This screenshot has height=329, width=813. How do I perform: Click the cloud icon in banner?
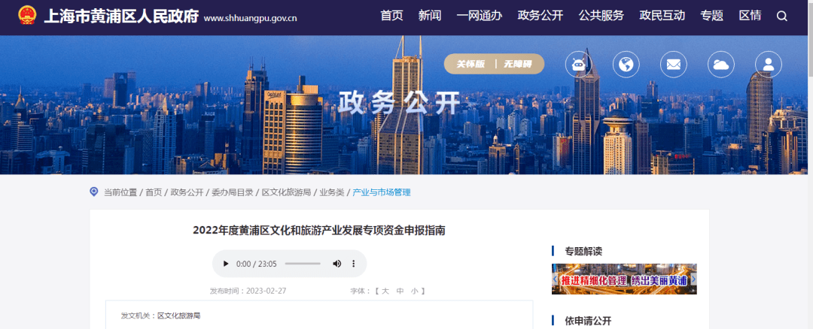720,65
